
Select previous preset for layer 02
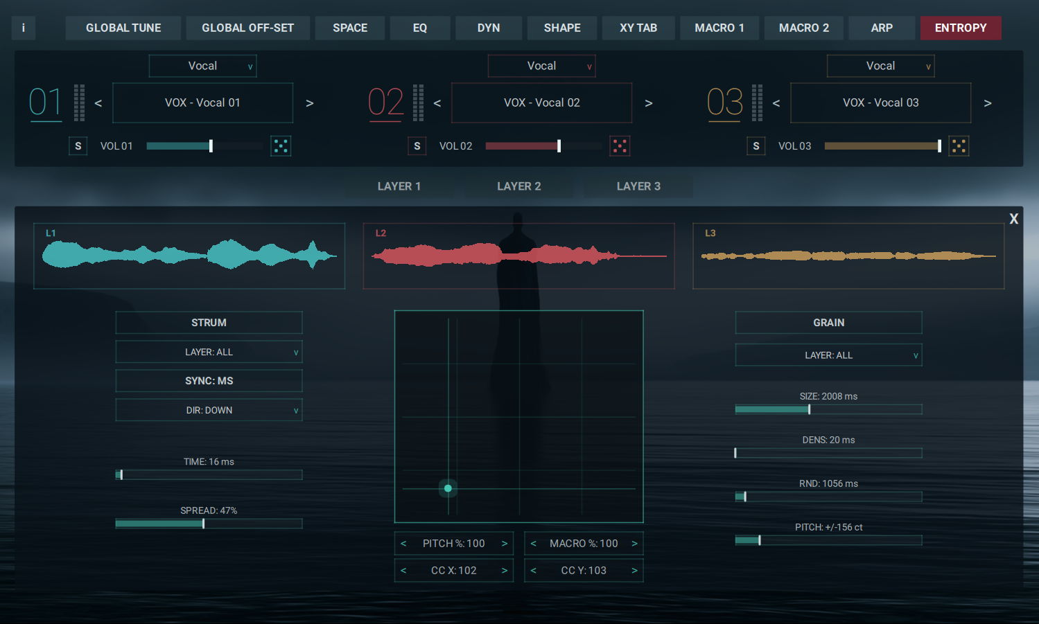coord(437,103)
